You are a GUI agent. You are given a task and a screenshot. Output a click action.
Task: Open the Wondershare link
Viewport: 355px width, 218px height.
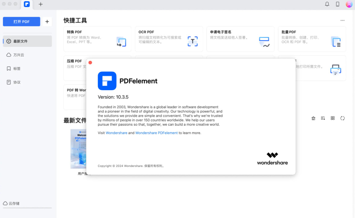click(116, 133)
